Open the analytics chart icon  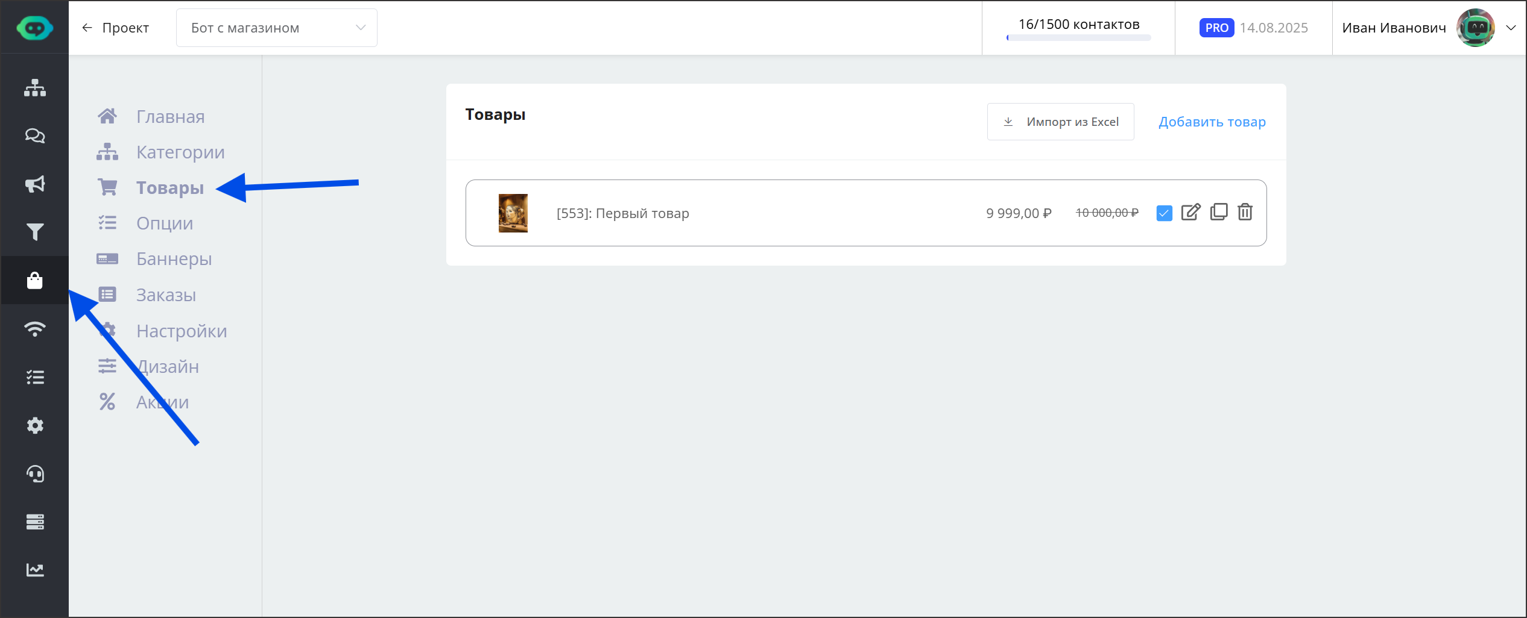coord(35,570)
